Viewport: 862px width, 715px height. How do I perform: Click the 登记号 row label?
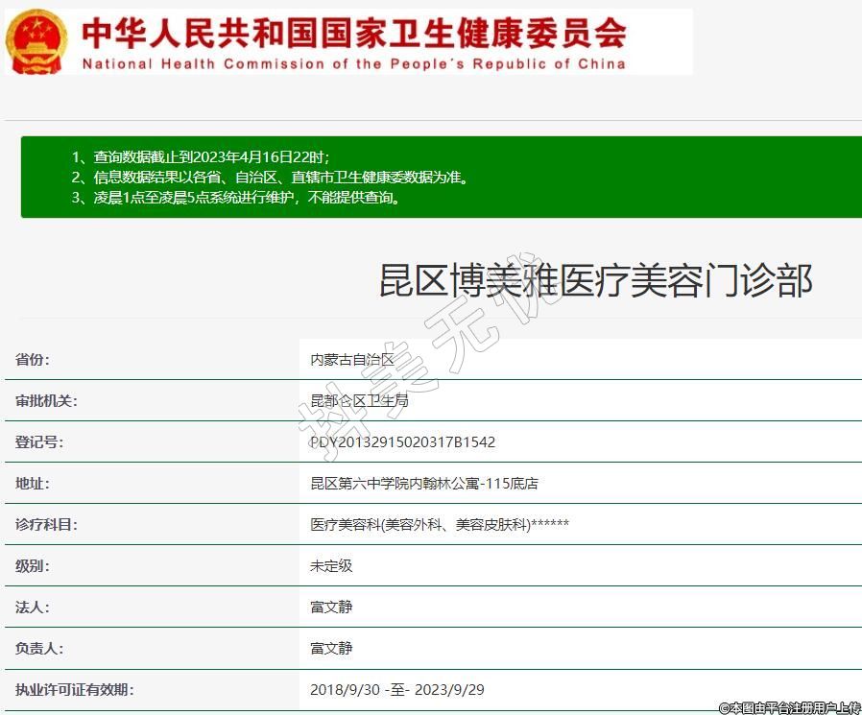pos(39,442)
